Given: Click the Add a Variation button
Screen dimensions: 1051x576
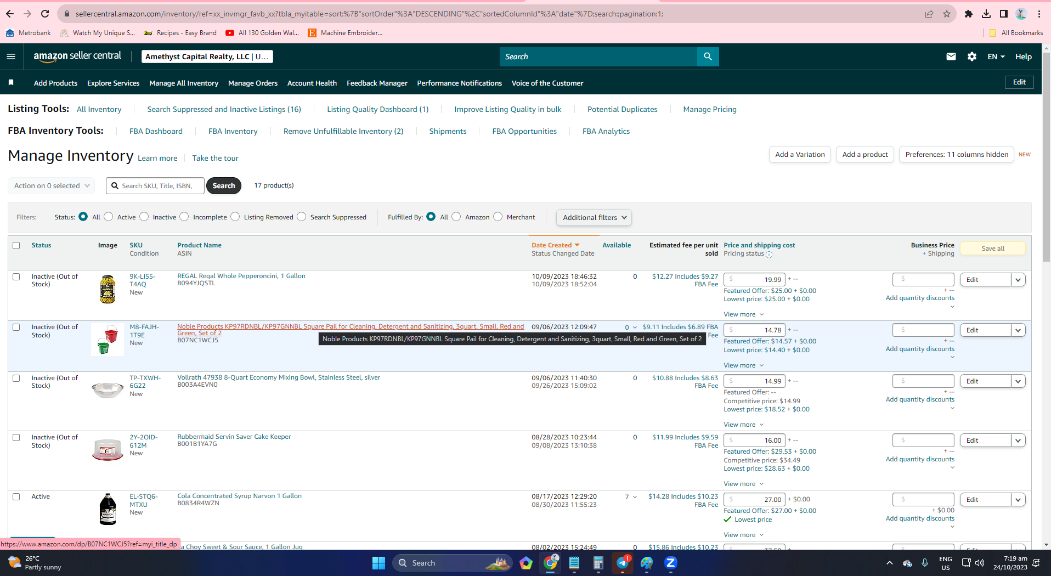Looking at the screenshot, I should [800, 155].
